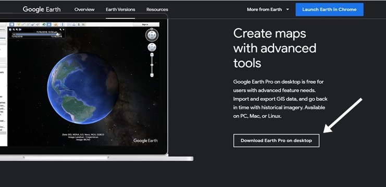The image size is (386, 187).
Task: Click the '11/16/2018 10:55 am' timestamp label
Action: [x=47, y=32]
